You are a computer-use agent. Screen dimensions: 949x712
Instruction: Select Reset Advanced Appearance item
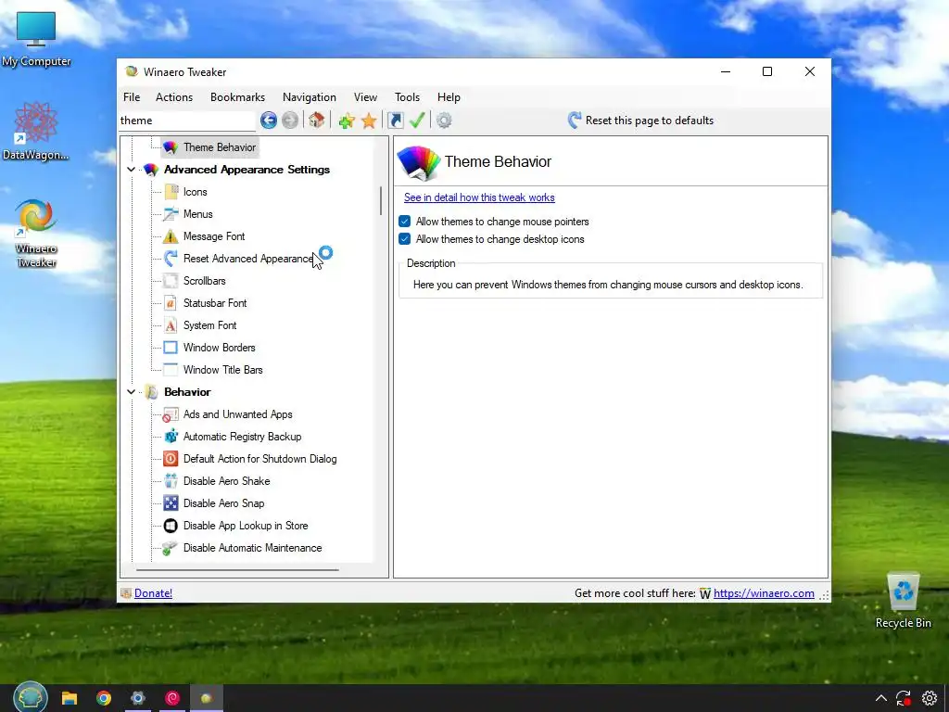[x=248, y=259]
